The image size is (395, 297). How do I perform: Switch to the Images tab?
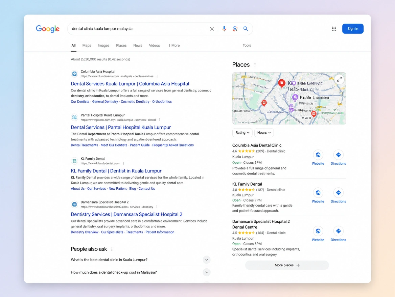pyautogui.click(x=103, y=46)
